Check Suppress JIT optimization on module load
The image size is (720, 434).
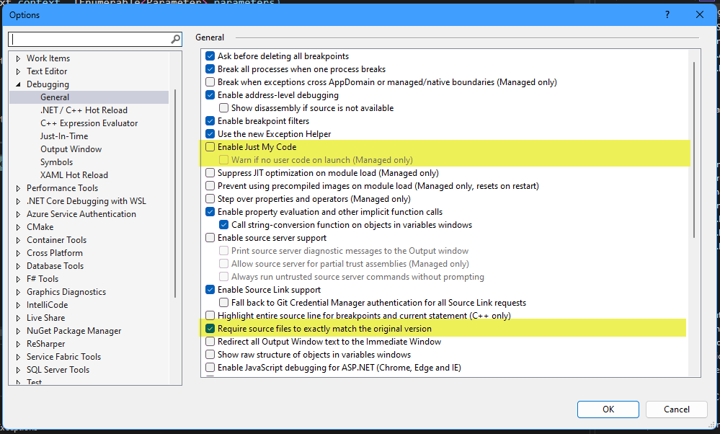210,172
